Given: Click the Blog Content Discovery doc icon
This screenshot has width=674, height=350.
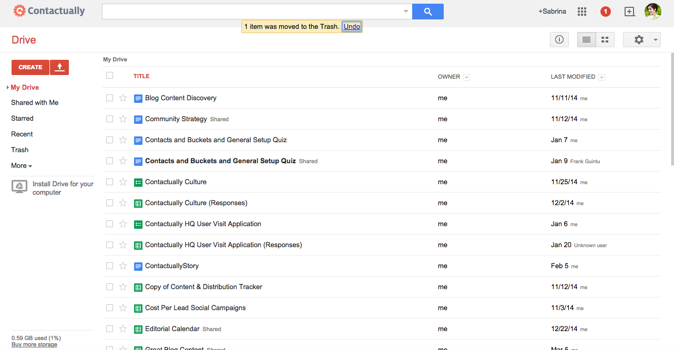Looking at the screenshot, I should click(x=138, y=98).
